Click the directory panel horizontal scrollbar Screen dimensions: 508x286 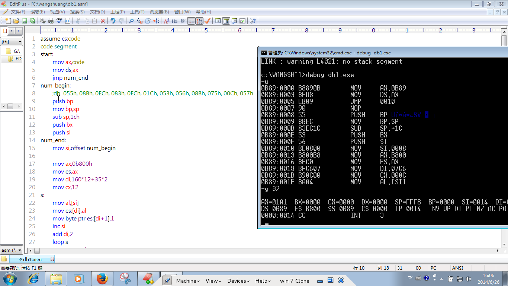(x=12, y=107)
